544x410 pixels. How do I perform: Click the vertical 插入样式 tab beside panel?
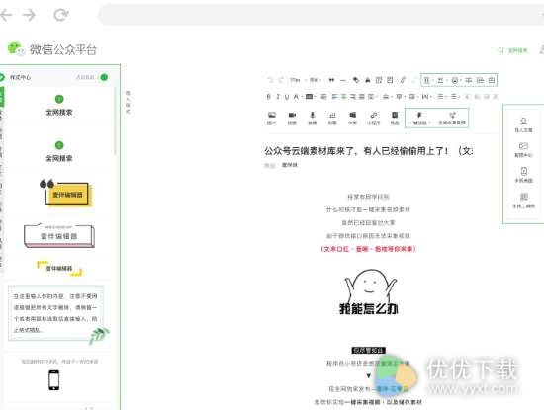click(128, 102)
